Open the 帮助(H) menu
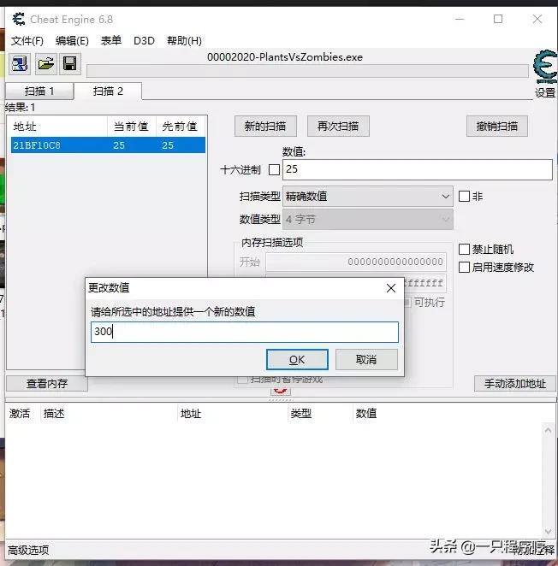 click(x=184, y=40)
